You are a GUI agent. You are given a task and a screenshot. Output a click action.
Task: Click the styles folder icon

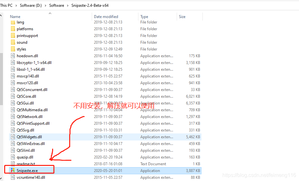(13, 49)
